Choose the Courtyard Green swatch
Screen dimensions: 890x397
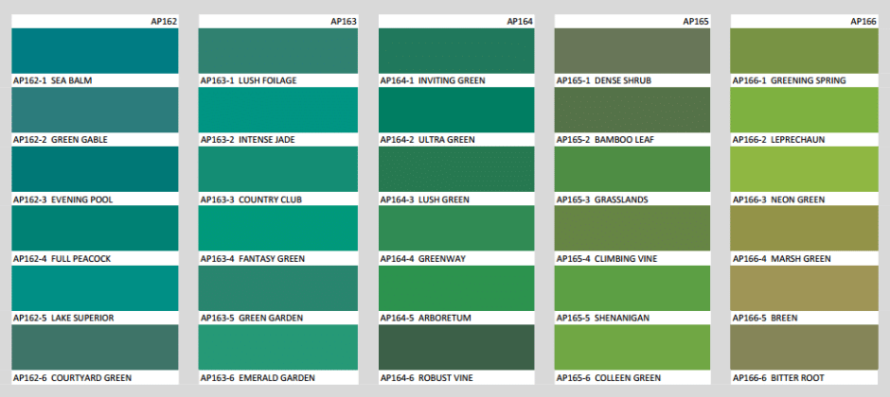[x=94, y=348]
